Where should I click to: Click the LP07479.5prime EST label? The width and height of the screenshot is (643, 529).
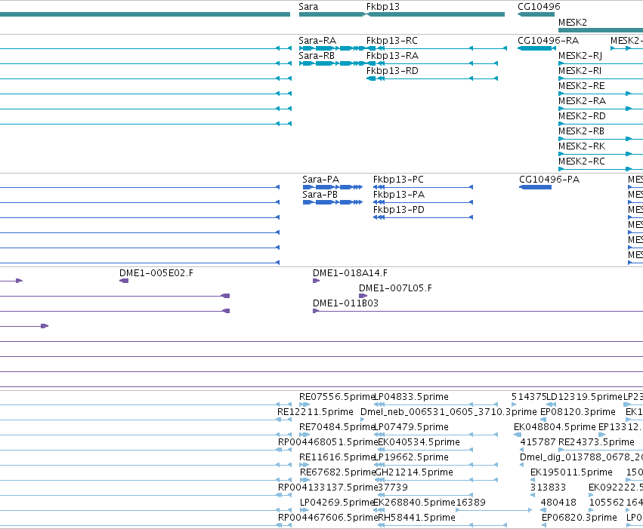411,427
